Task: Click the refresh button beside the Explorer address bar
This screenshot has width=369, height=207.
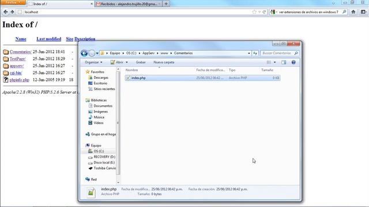Action: pyautogui.click(x=255, y=53)
